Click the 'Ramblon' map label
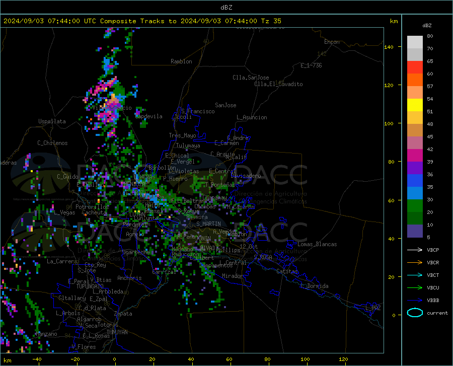This screenshot has width=453, height=366. point(181,61)
